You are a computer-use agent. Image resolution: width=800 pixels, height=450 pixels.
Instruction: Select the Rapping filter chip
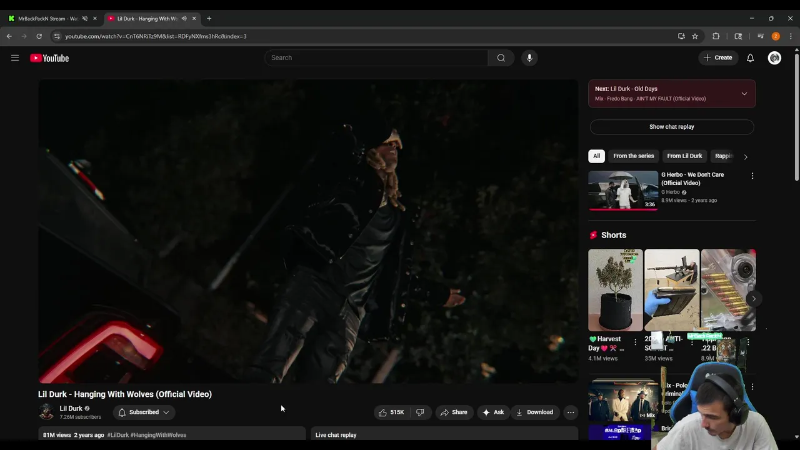click(x=723, y=156)
